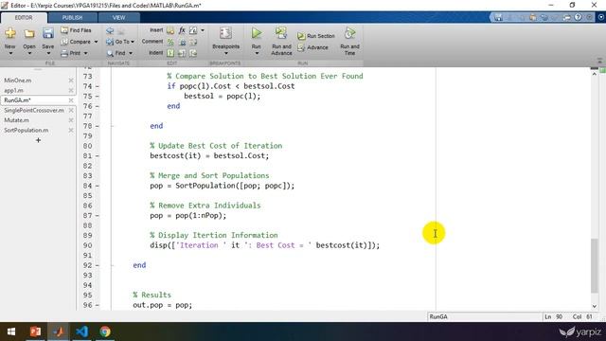This screenshot has height=341, width=606.
Task: Click the Wrap Comments icon
Action: [193, 42]
